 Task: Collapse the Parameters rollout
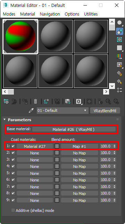click(x=5, y=119)
